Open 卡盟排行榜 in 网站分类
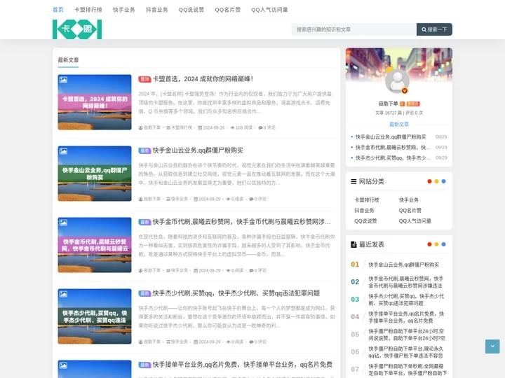 [x=367, y=200]
